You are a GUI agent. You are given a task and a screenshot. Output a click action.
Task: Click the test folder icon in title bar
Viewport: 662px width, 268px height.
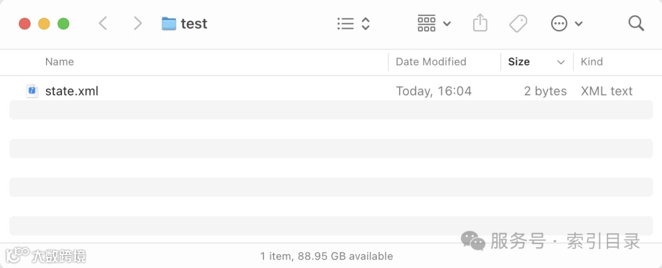point(169,24)
